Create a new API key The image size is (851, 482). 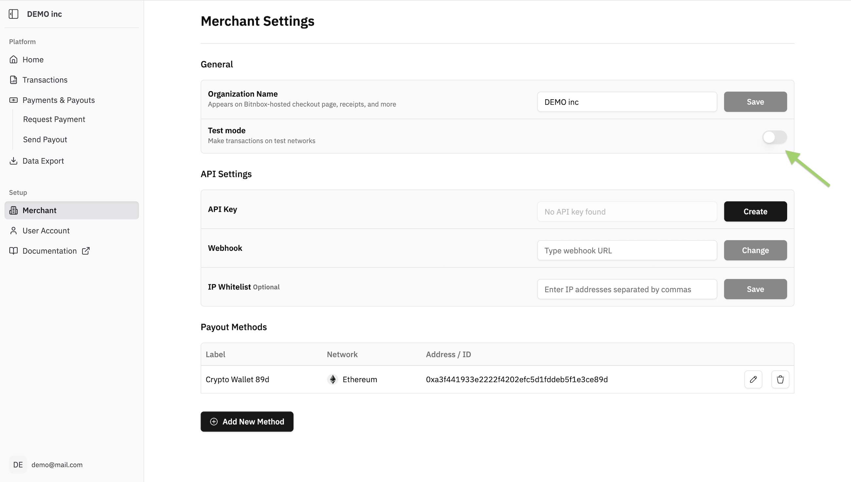coord(755,212)
